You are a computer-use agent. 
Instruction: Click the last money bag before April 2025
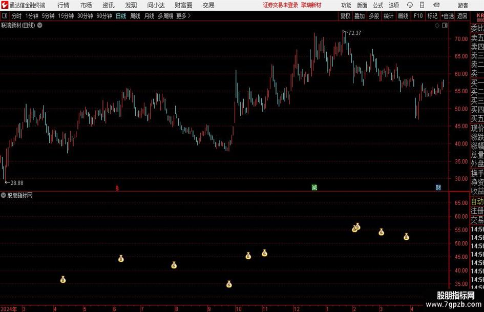click(x=406, y=237)
